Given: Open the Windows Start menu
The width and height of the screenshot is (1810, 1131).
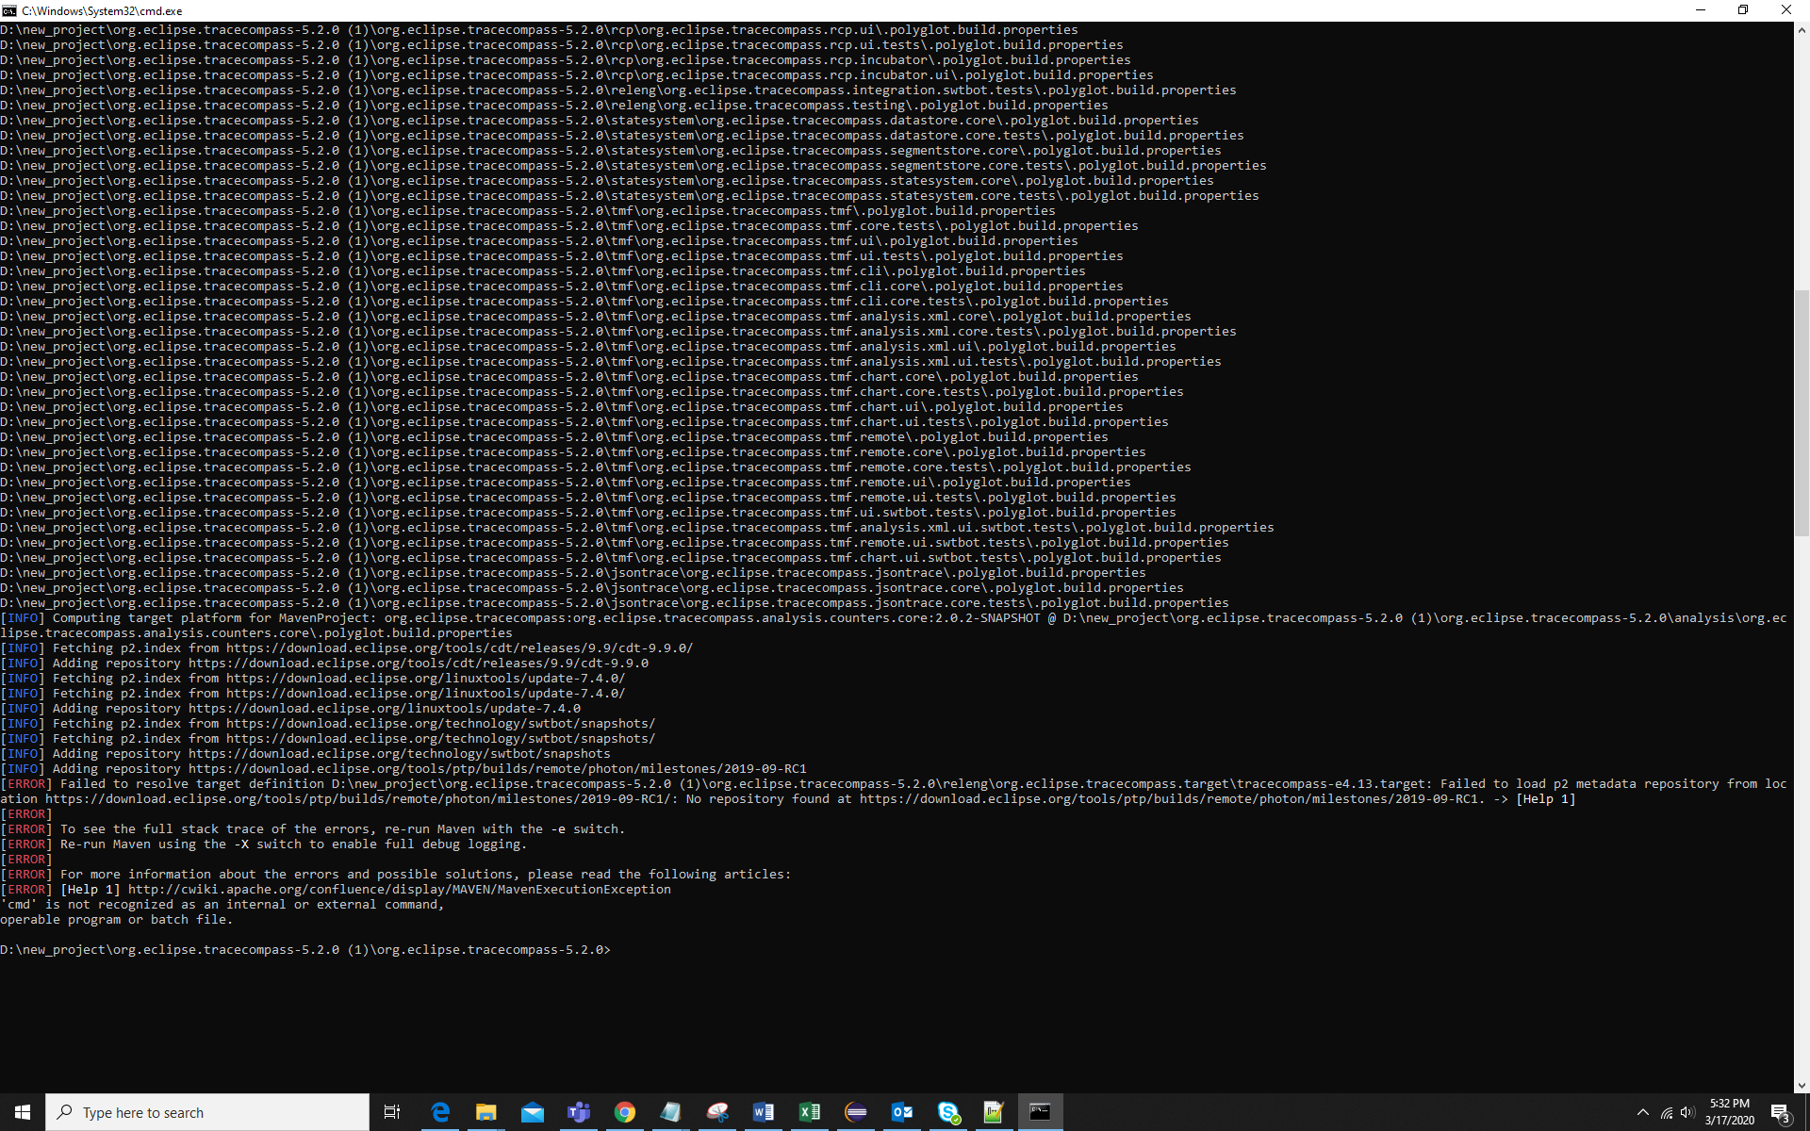Looking at the screenshot, I should pos(23,1112).
